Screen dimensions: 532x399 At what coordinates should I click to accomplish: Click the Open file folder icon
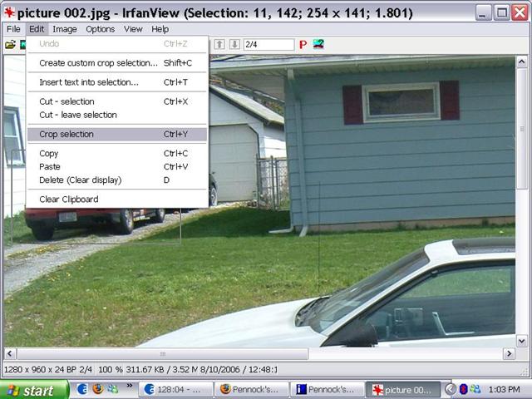pos(10,44)
